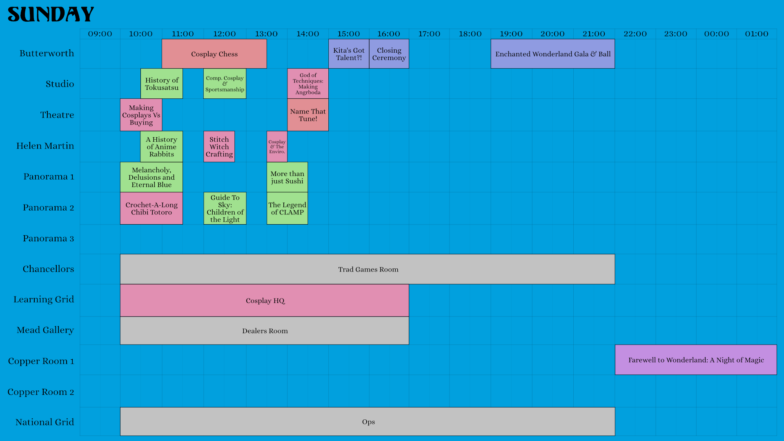Viewport: 784px width, 441px height.
Task: Click the Panorama 2 room label
Action: click(x=49, y=207)
